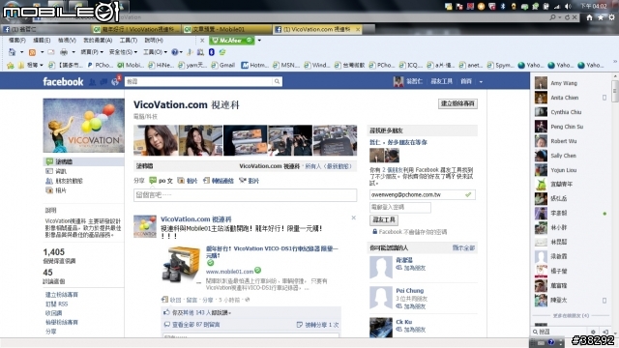The image size is (619, 348).
Task: Click the address bar refresh icon
Action: coord(568,17)
